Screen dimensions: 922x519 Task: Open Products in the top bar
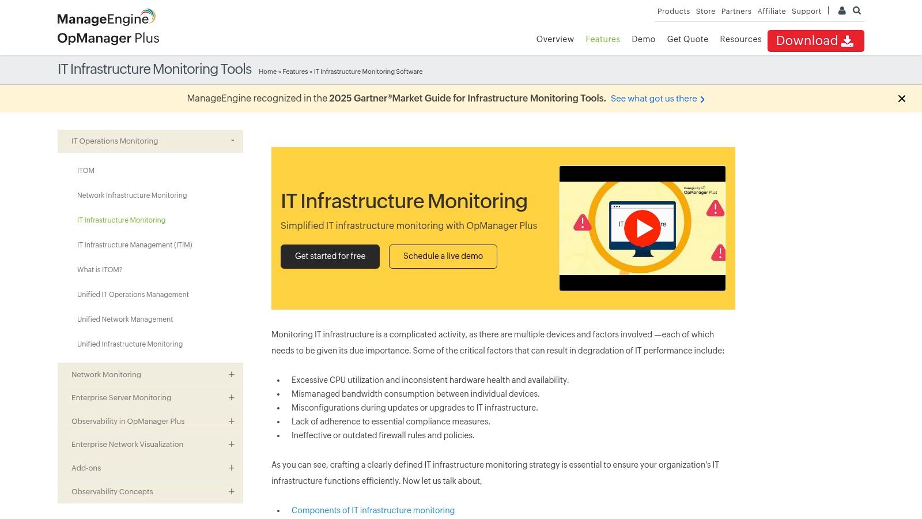674,11
